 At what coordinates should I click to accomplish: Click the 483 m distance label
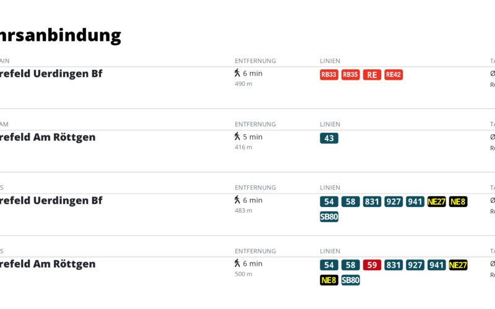point(243,211)
